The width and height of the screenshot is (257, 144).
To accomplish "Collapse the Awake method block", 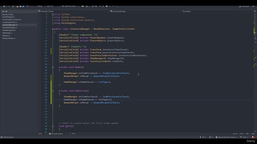I will [53, 67].
